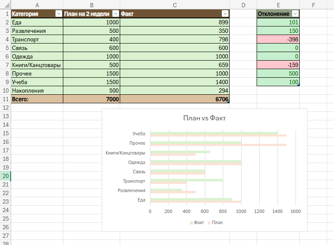Click the pink План legend marker
Image resolution: width=334 pixels, height=245 pixels.
pyautogui.click(x=209, y=222)
